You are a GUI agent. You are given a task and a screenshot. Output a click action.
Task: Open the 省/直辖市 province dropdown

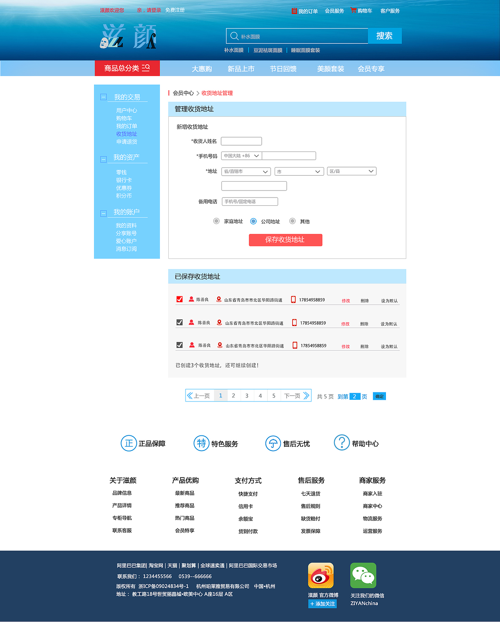coord(246,171)
